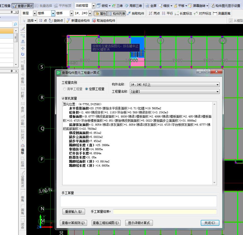Select the 长度标注 tool

coord(183,14)
